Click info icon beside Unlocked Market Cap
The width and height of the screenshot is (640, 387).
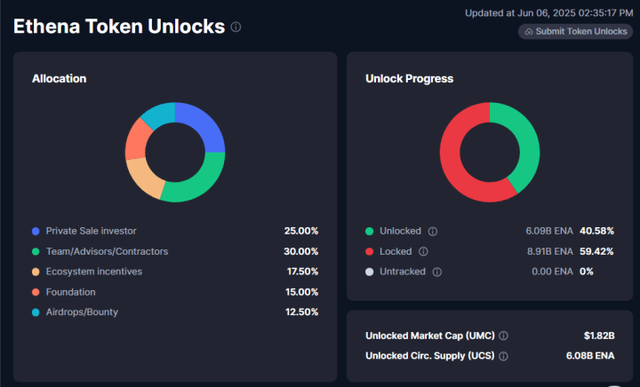tap(504, 336)
